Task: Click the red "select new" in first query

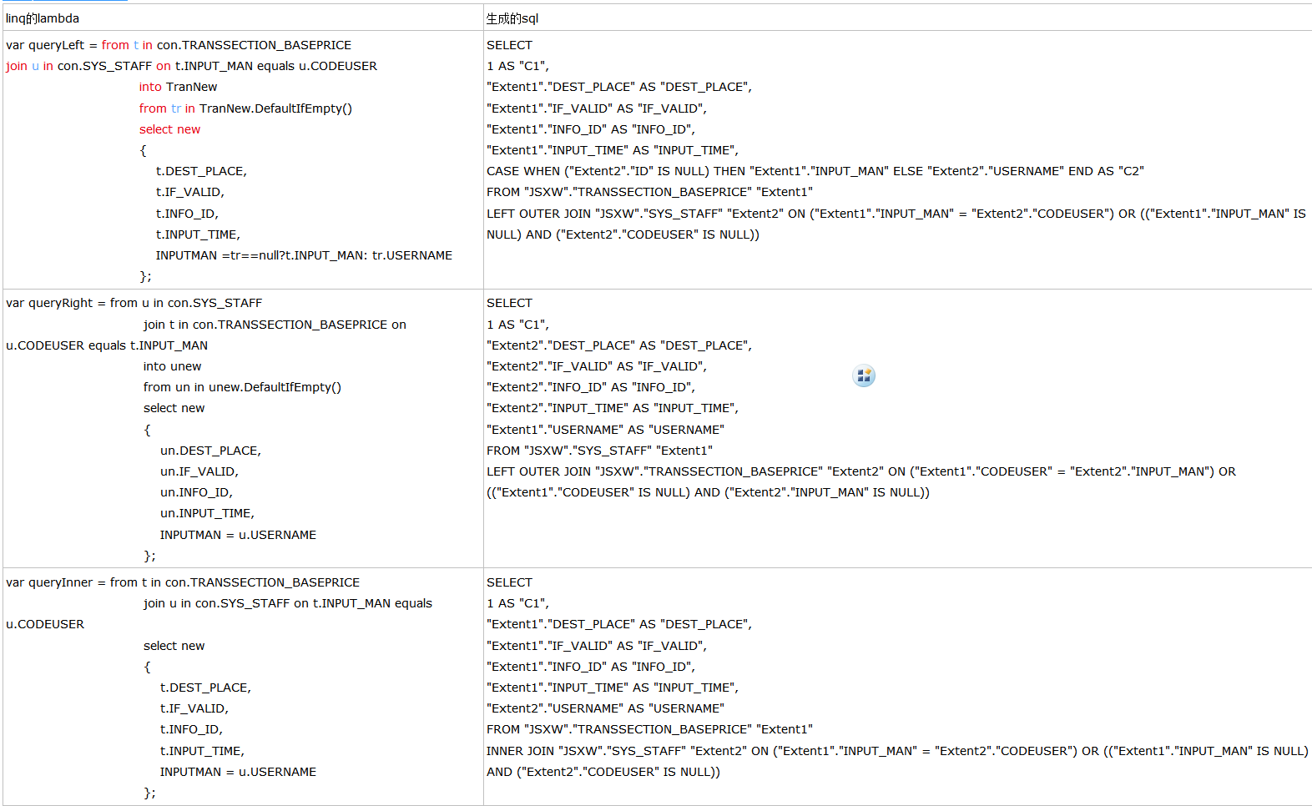Action: [x=169, y=129]
